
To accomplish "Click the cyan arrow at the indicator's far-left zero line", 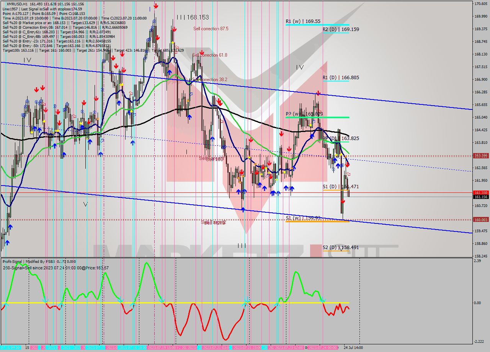I will (x=5, y=305).
